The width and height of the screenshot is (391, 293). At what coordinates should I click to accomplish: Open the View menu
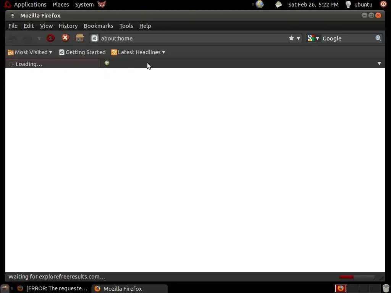coord(46,26)
